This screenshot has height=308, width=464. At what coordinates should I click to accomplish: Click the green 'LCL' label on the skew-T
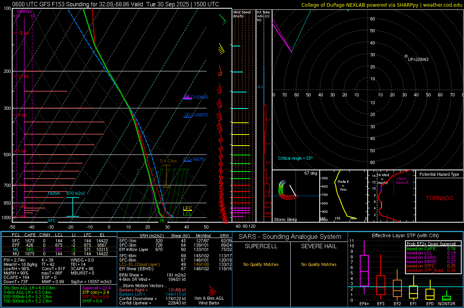[x=187, y=214]
